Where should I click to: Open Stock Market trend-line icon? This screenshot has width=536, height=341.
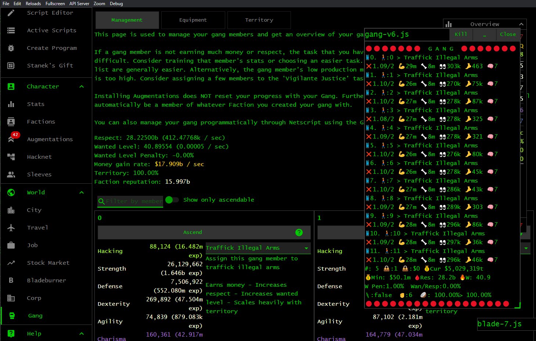pos(11,263)
